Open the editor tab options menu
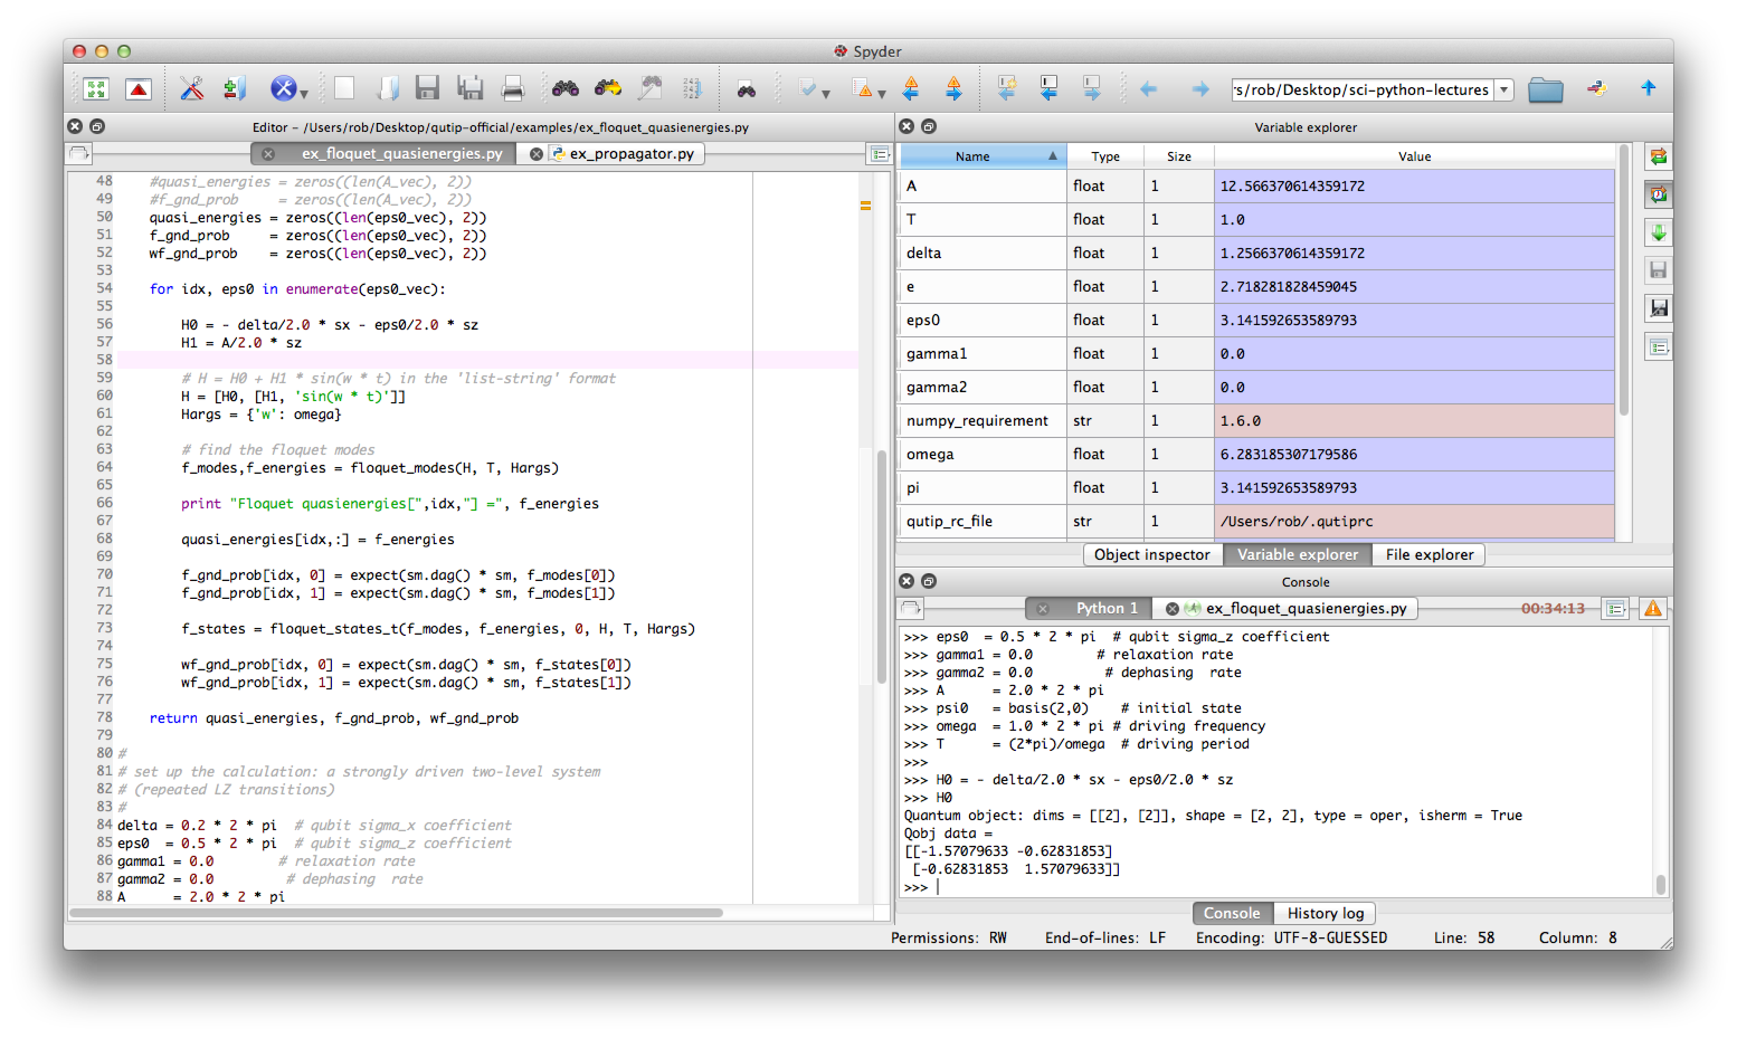1737x1038 pixels. (879, 154)
